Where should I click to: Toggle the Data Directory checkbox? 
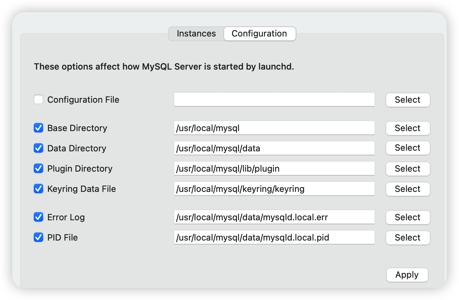click(38, 148)
